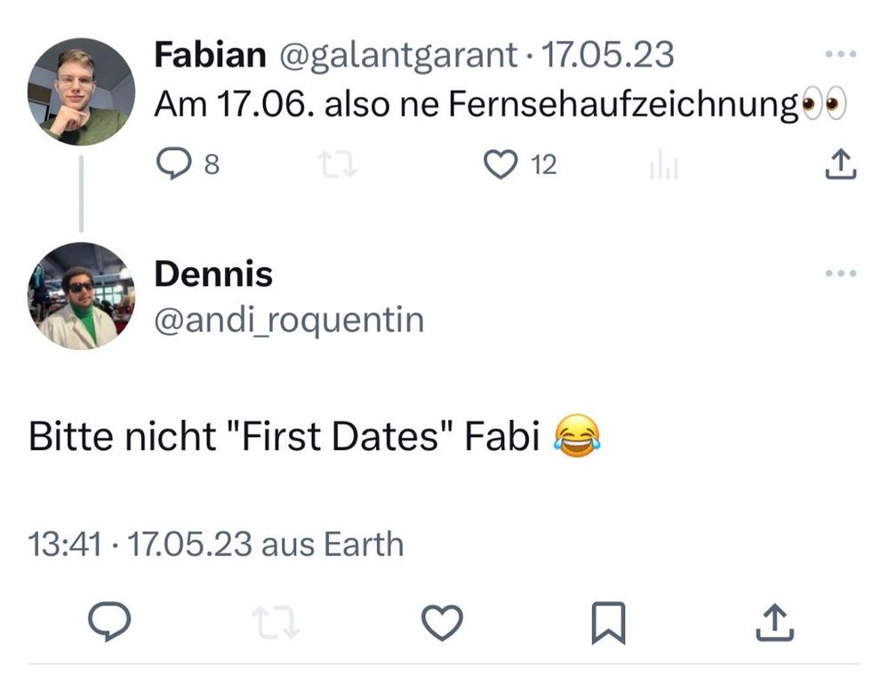
Task: Click Dennis's profile picture
Action: (81, 297)
